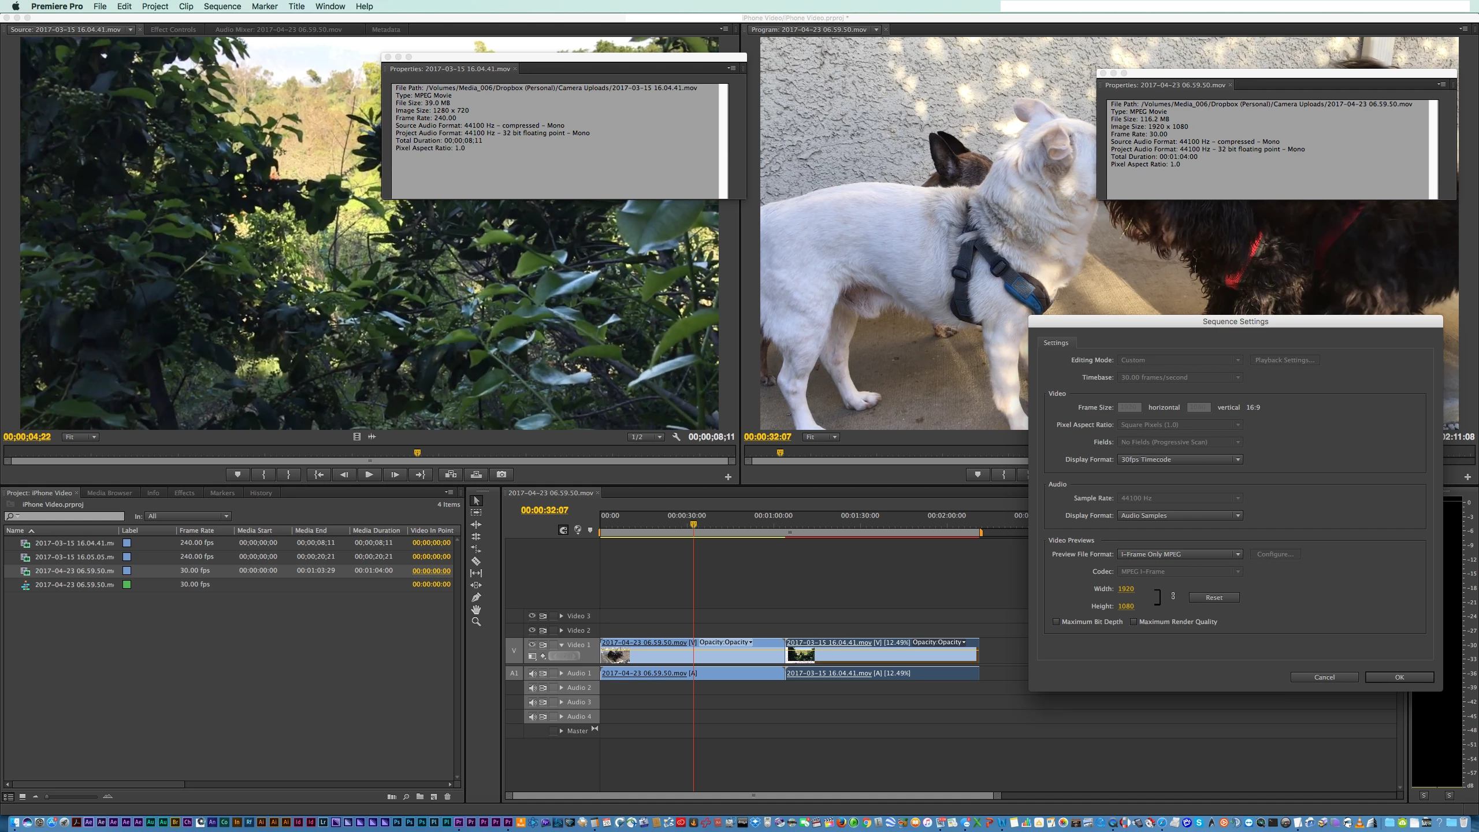
Task: Switch to the Media Browser tab
Action: click(109, 493)
